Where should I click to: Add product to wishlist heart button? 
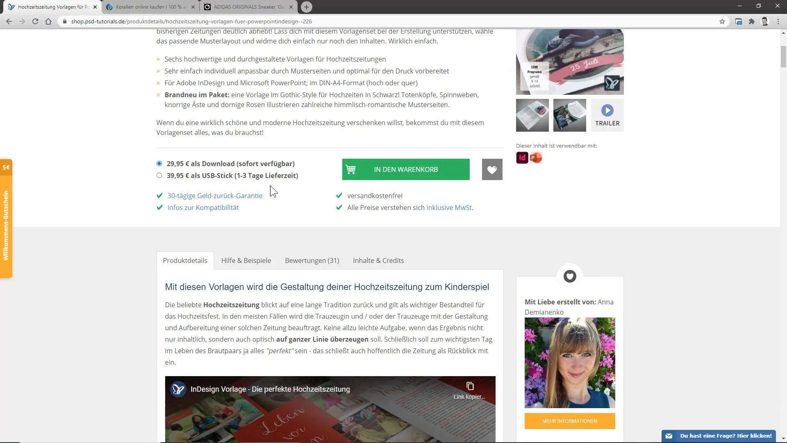(x=492, y=169)
